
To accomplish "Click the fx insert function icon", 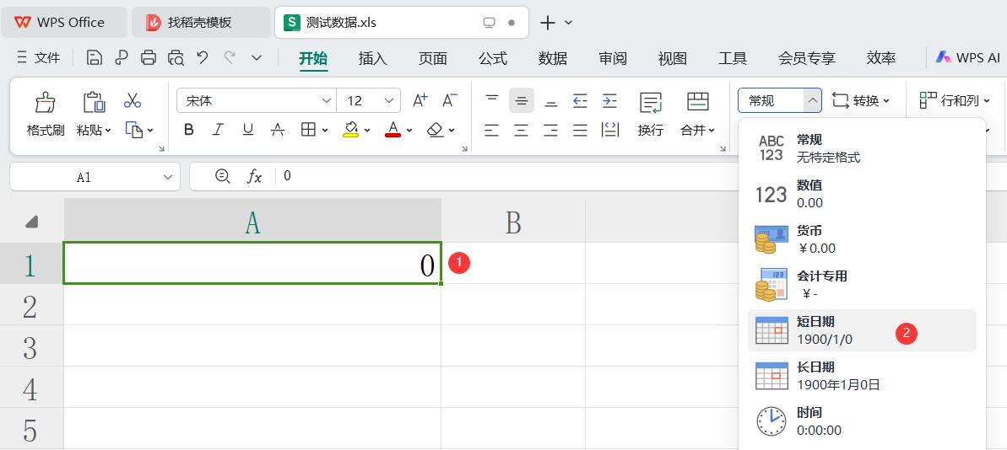I will pyautogui.click(x=254, y=176).
